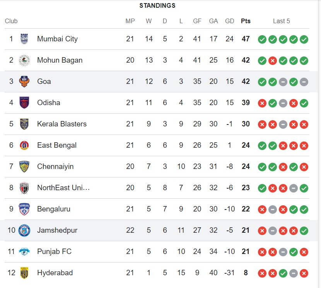321x288 pixels.
Task: Click the Goa club logo
Action: (24, 82)
